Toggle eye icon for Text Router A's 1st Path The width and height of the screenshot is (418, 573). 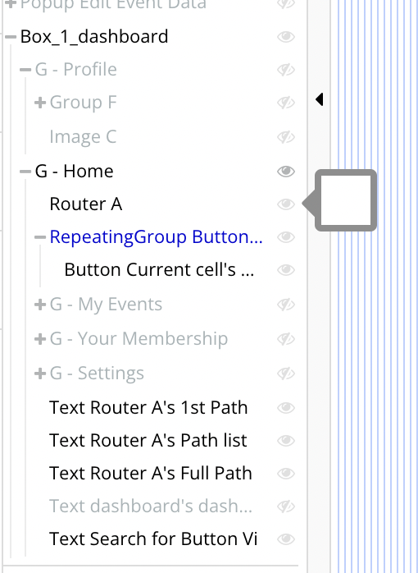coord(285,408)
